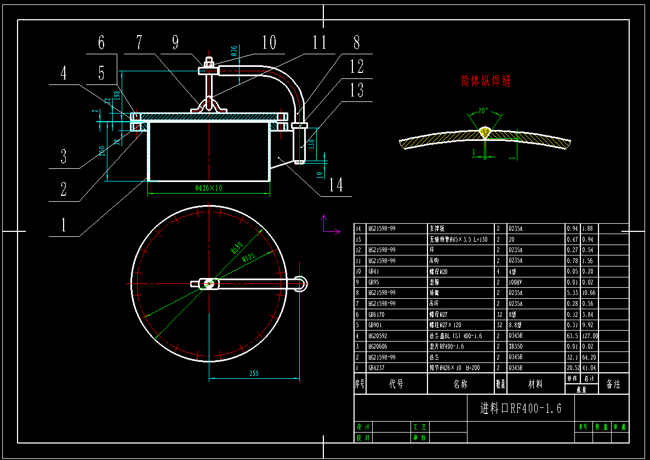Click the 重量 header cell
The height and width of the screenshot is (460, 650).
pos(581,389)
